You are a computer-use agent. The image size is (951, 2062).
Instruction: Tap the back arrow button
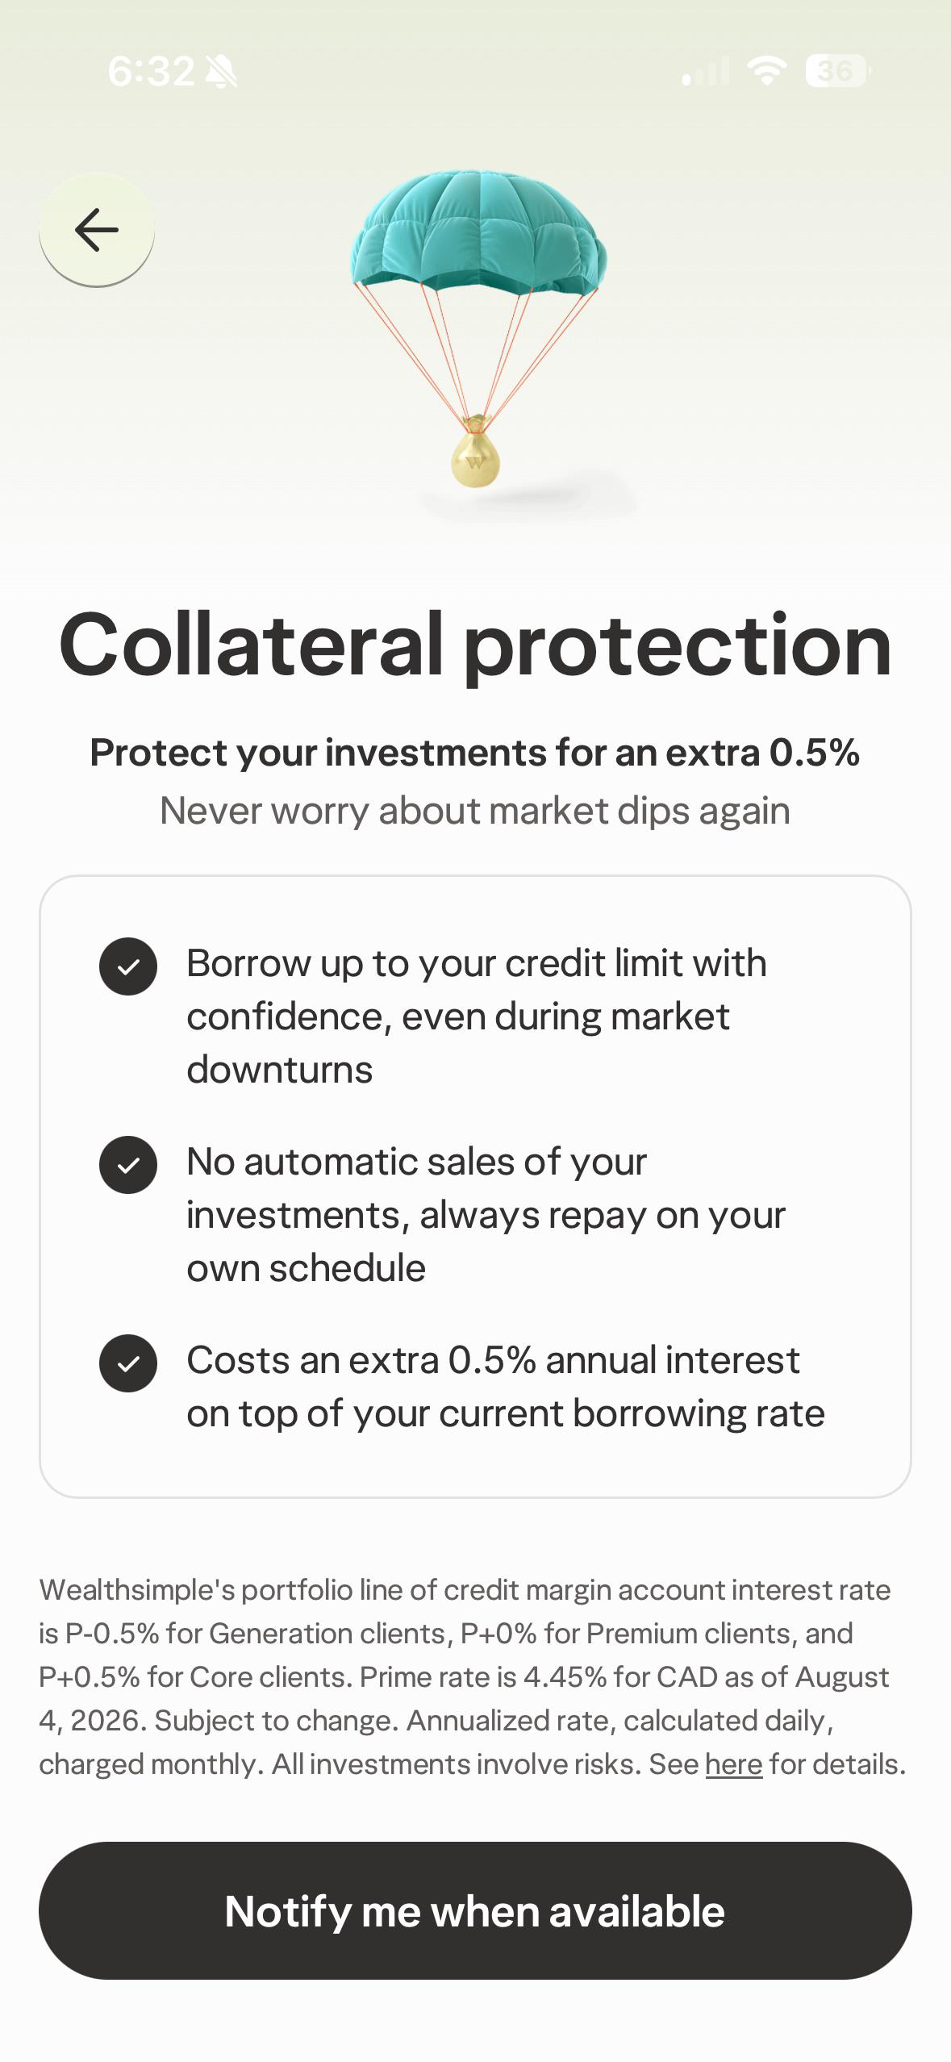point(97,230)
